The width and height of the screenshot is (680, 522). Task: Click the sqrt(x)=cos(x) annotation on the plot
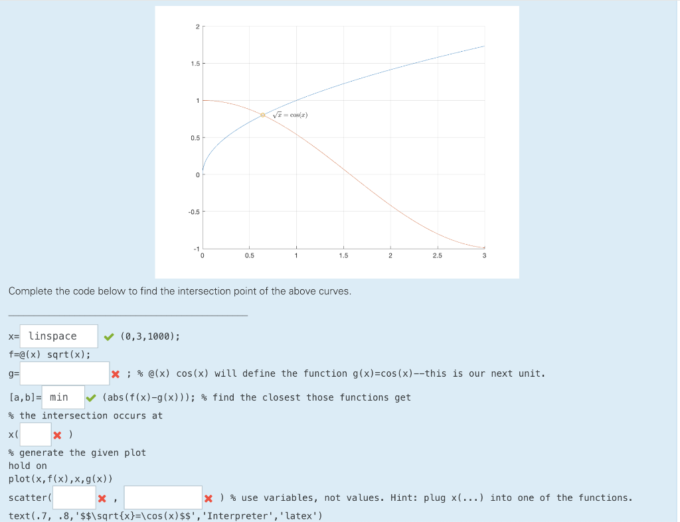coord(289,113)
